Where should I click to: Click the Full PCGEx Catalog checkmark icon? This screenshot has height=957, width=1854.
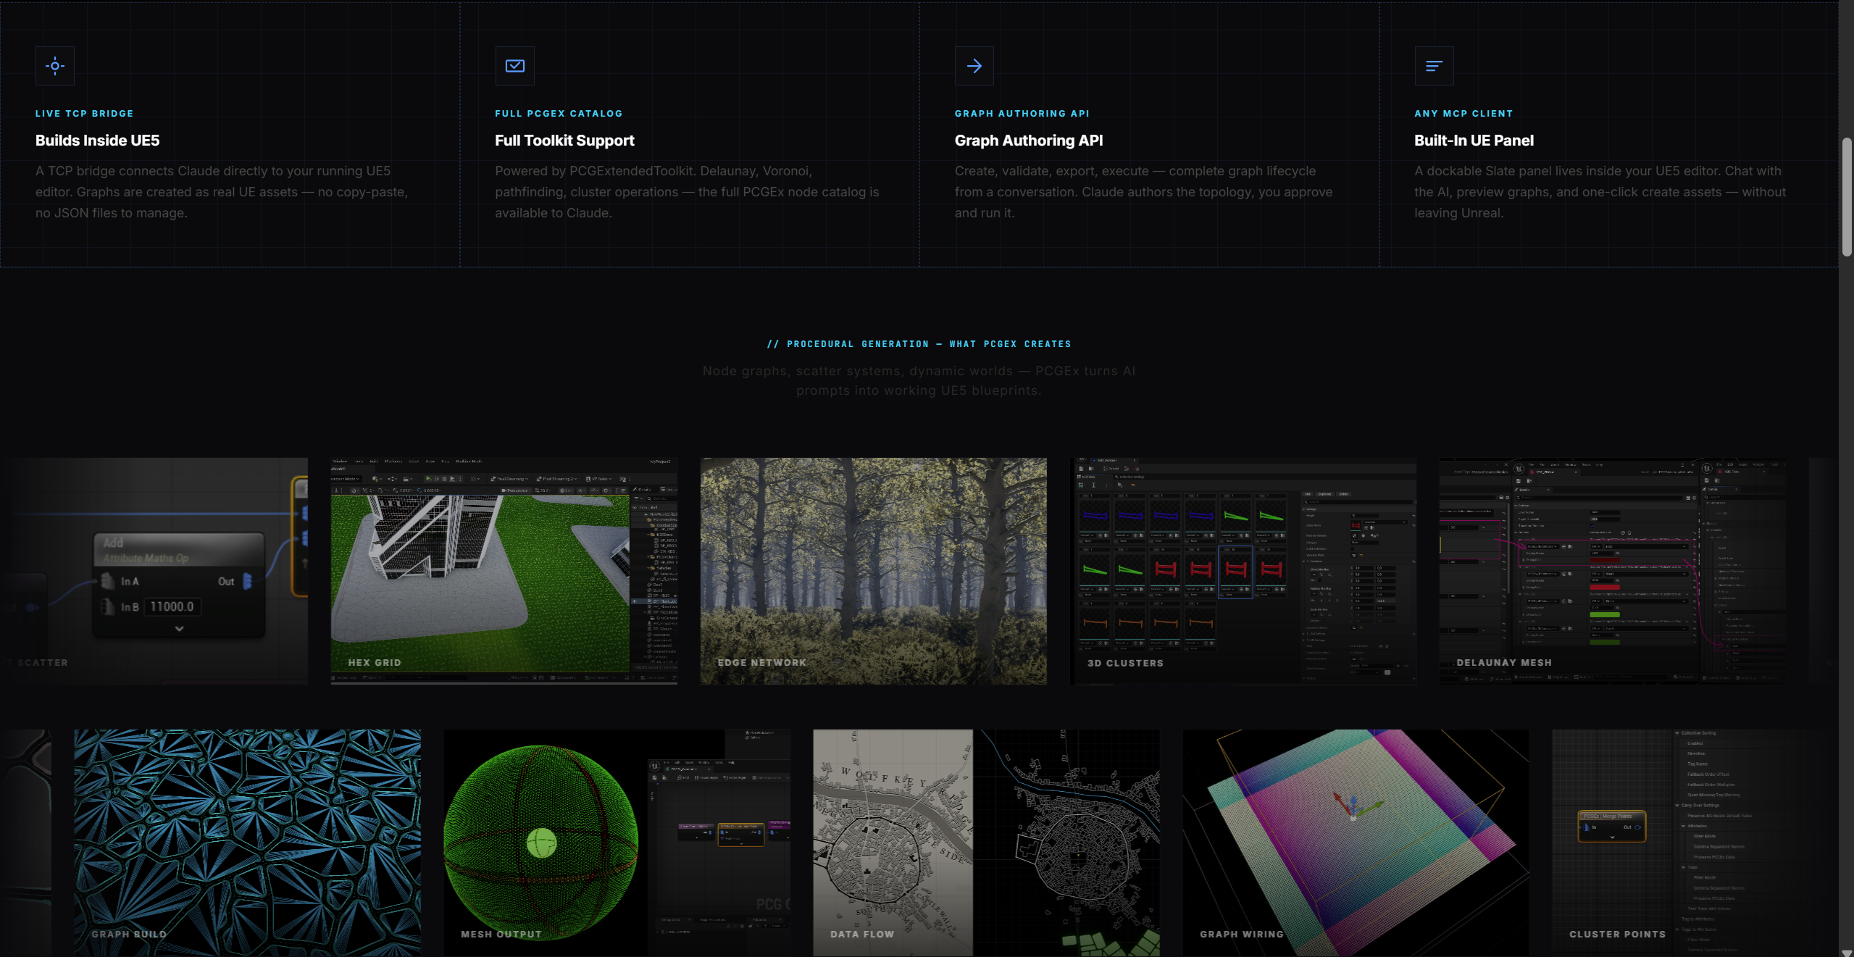click(514, 66)
